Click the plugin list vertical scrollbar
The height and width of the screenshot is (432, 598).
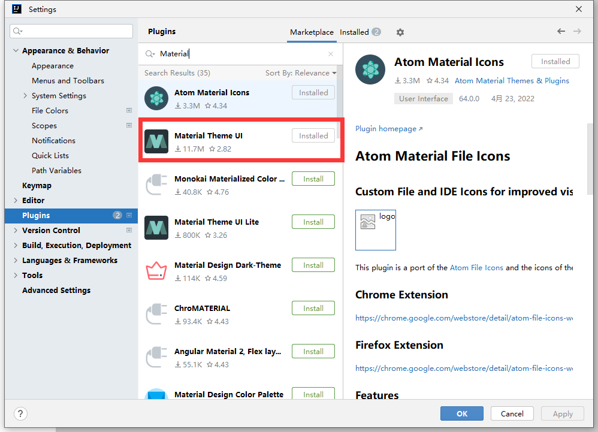tap(339, 103)
